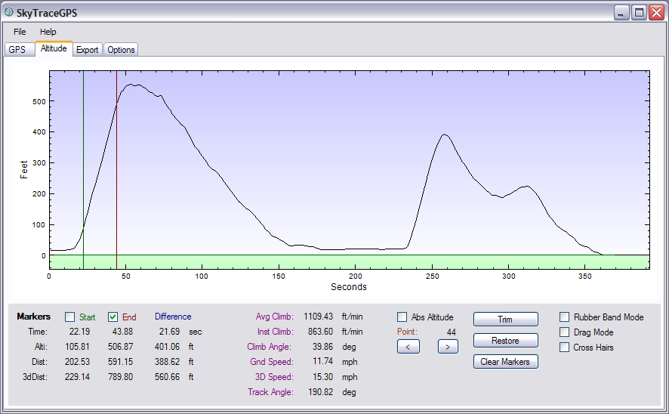Click the start time value 22.19
The image size is (669, 414).
click(x=79, y=332)
